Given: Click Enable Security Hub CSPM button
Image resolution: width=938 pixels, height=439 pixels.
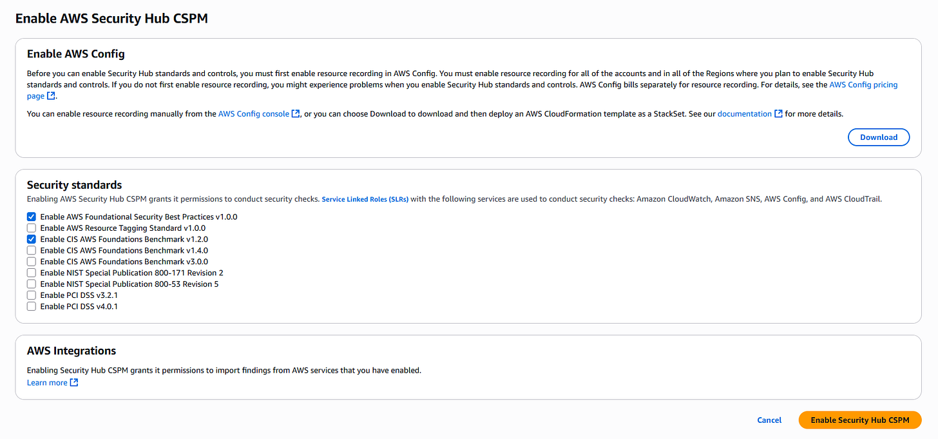Looking at the screenshot, I should click(860, 420).
